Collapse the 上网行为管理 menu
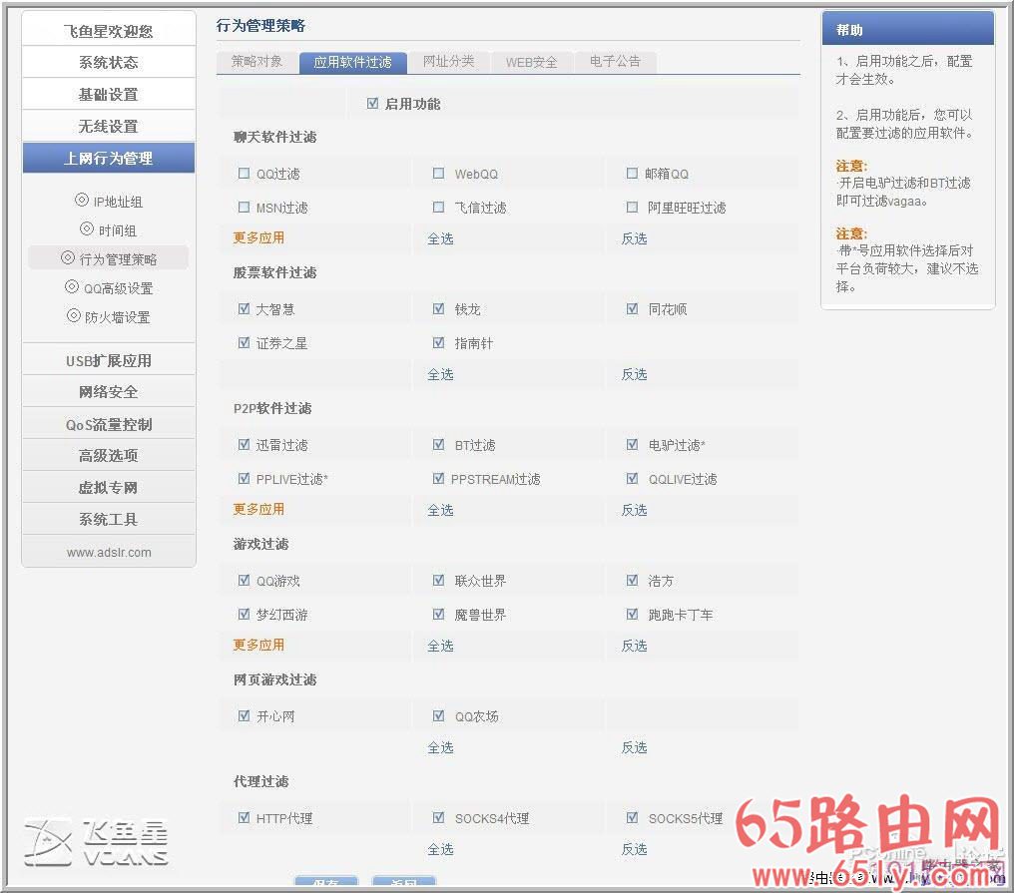1014x893 pixels. [x=109, y=158]
